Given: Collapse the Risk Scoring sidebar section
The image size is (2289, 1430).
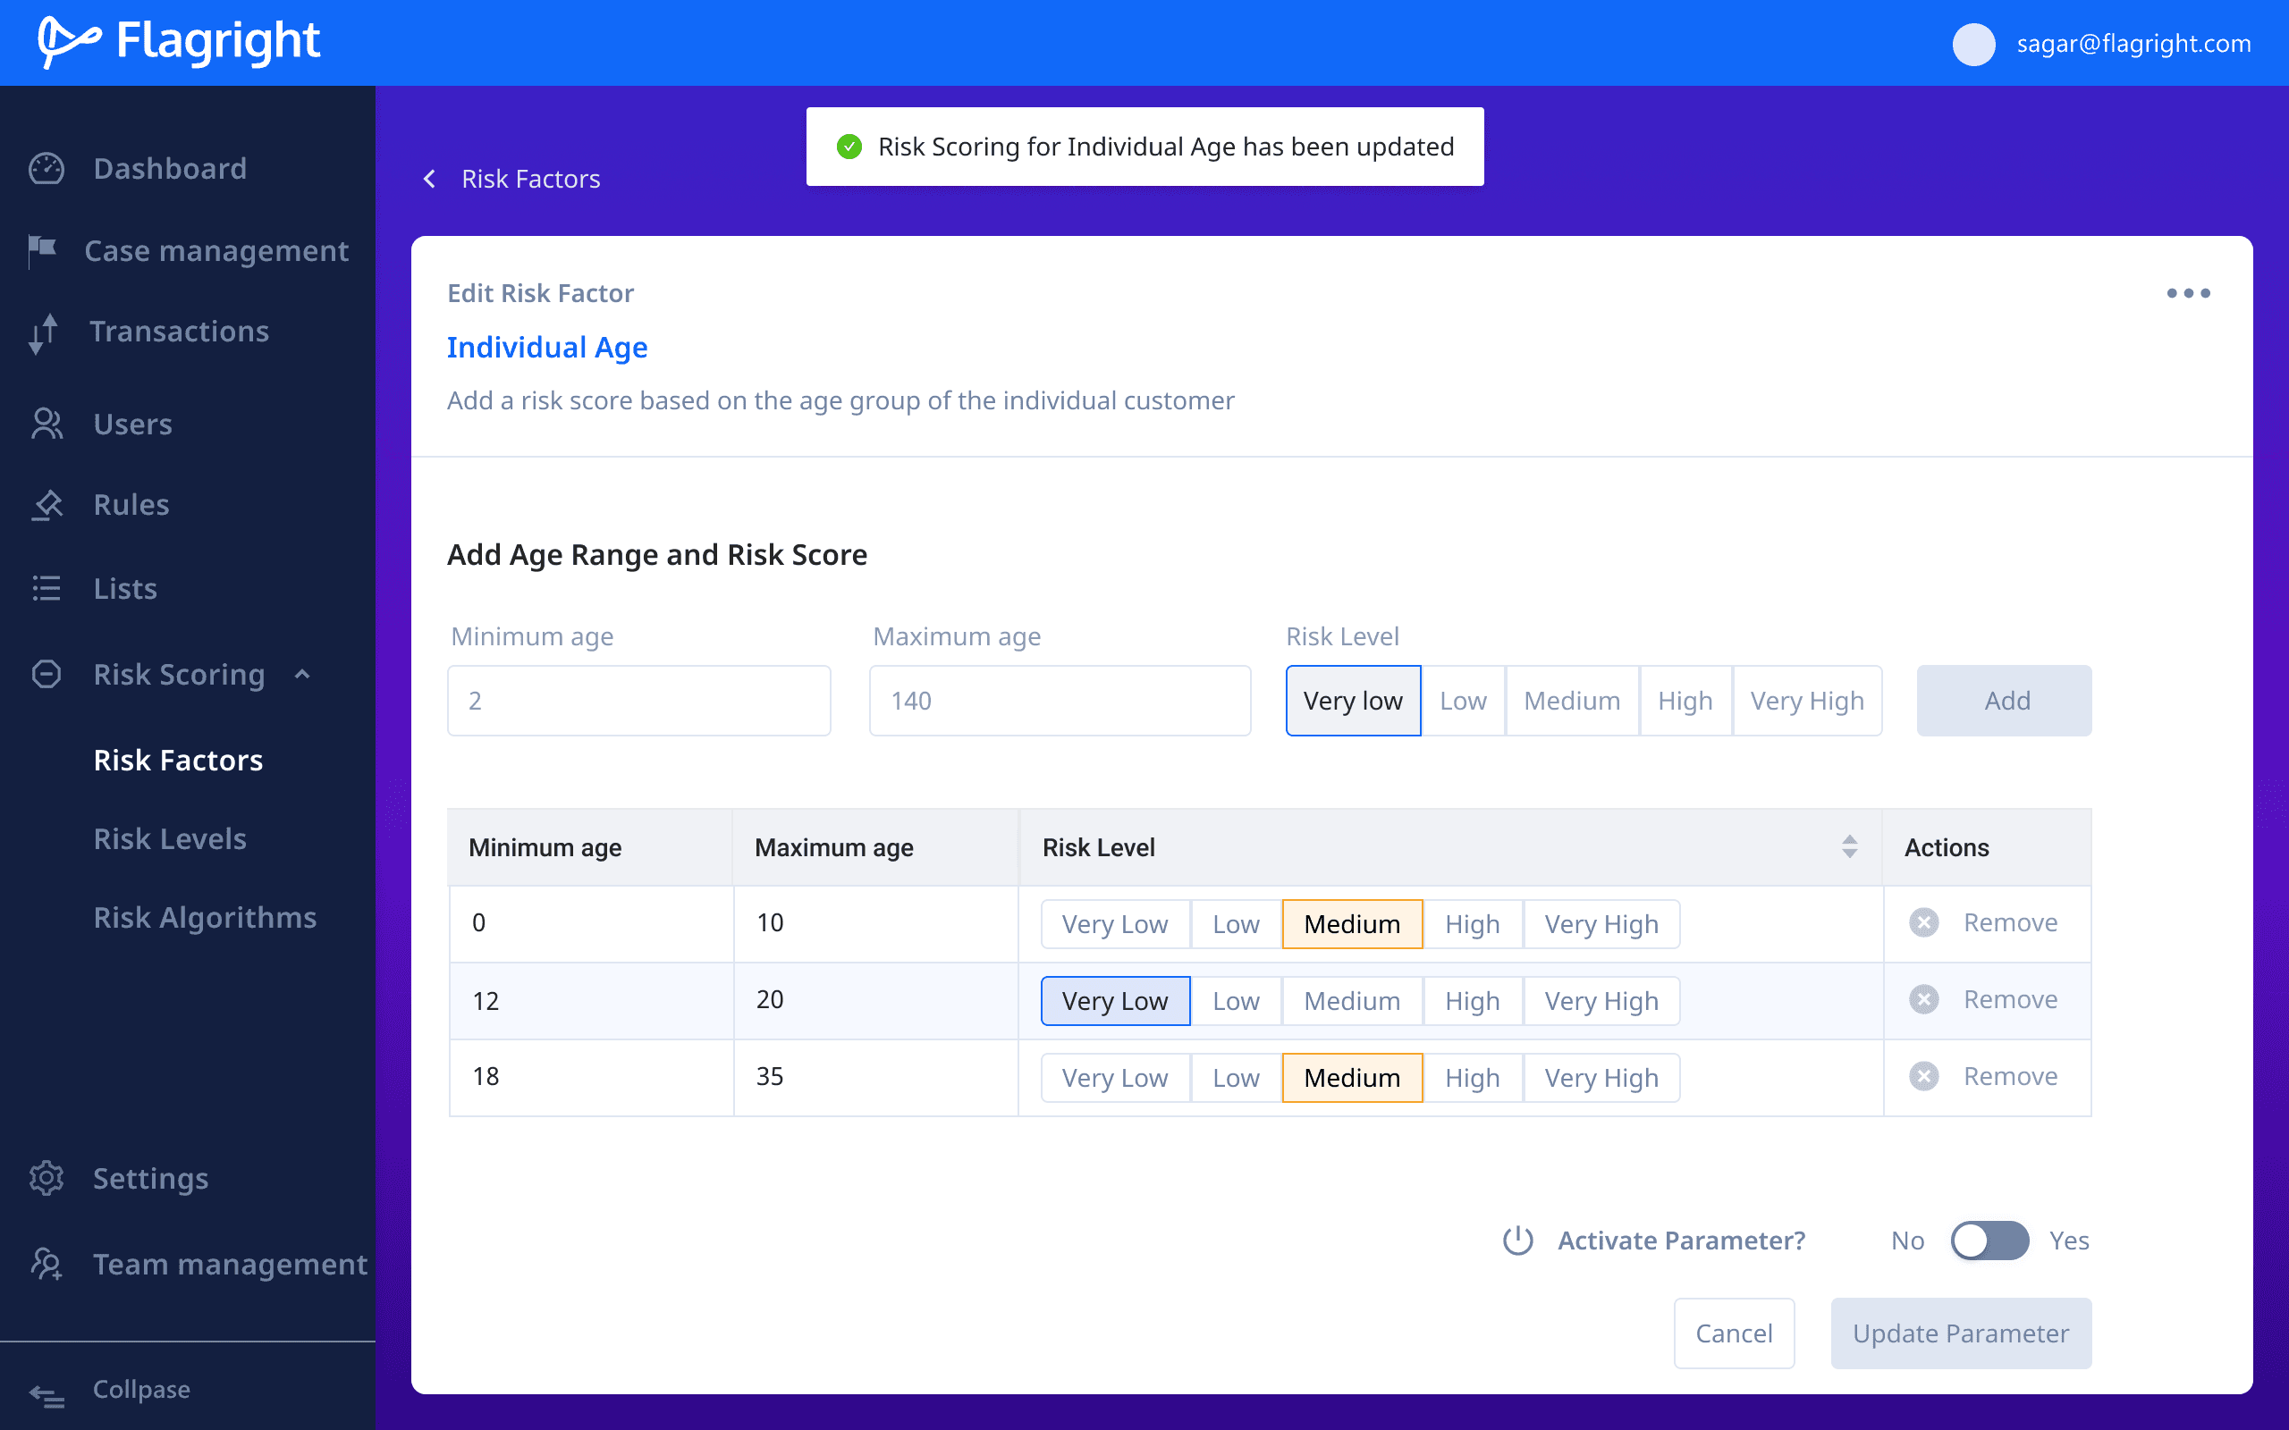Looking at the screenshot, I should 303,674.
